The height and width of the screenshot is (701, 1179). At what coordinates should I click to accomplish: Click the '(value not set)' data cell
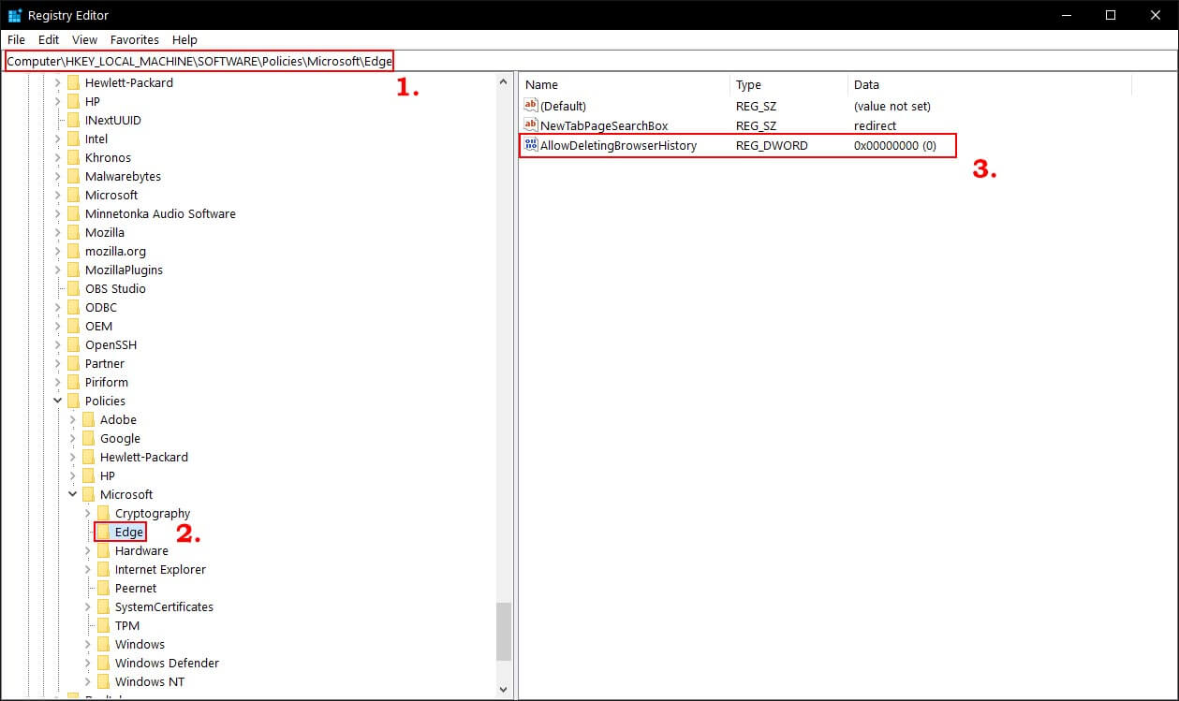pos(892,106)
